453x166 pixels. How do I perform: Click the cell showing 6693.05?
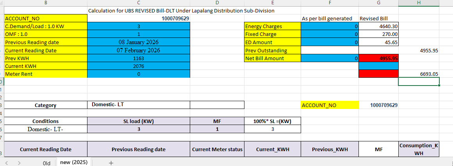point(419,74)
